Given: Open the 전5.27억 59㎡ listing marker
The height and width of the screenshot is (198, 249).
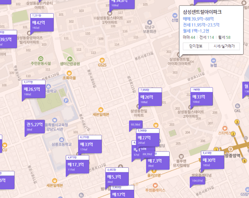Looking at the screenshot, I should (x=35, y=127).
